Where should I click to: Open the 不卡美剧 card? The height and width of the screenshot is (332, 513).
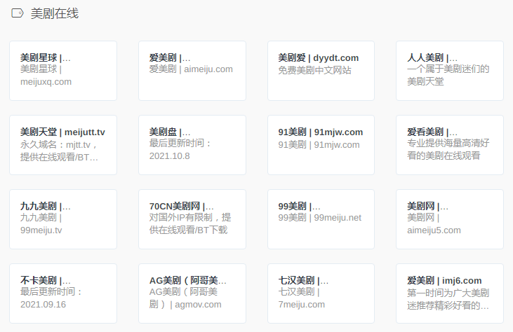click(x=63, y=293)
